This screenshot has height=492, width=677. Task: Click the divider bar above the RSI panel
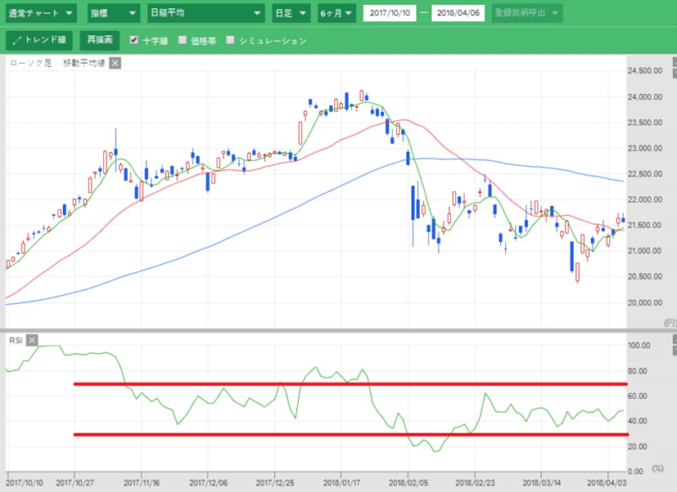[x=338, y=330]
